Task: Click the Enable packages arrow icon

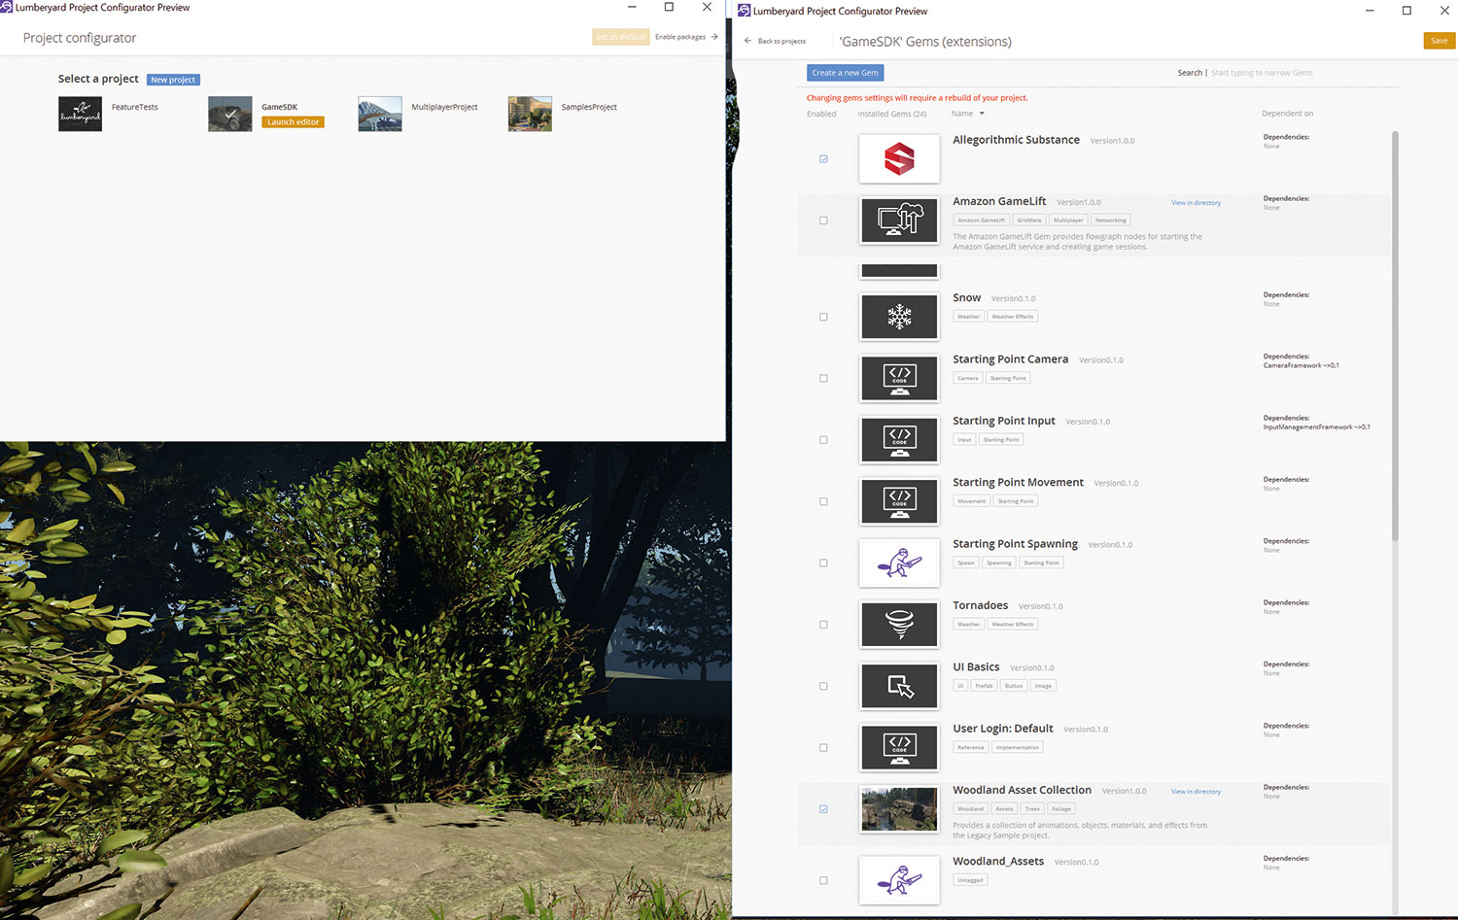Action: 714,37
